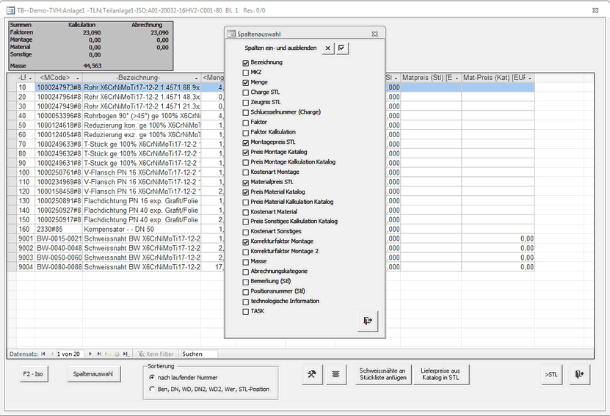This screenshot has height=416, width=610.
Task: Click Schweissnähte an Stückliste anfügen button
Action: (381, 374)
